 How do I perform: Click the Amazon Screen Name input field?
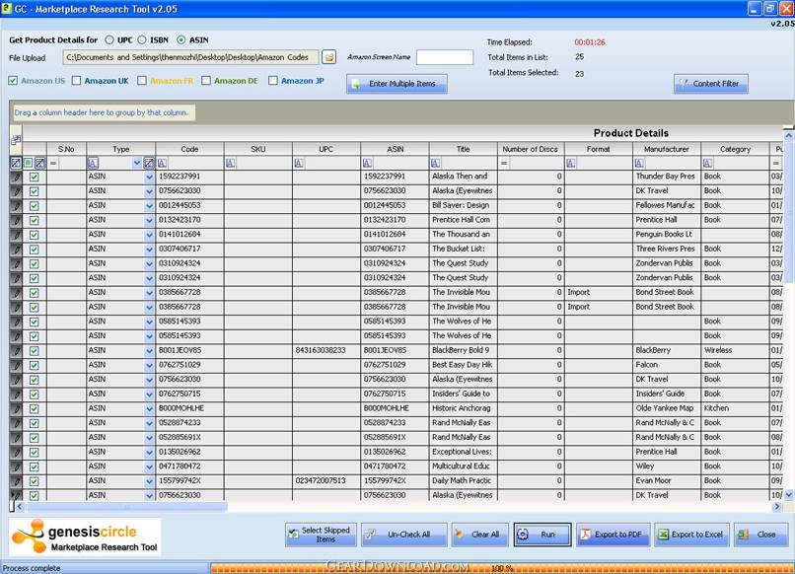[445, 57]
